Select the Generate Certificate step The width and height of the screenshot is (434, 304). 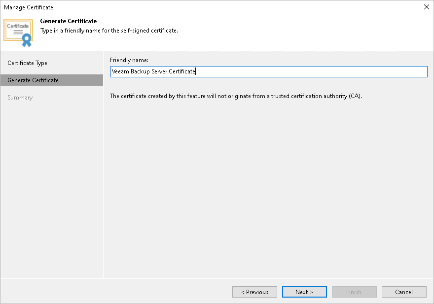[52, 80]
